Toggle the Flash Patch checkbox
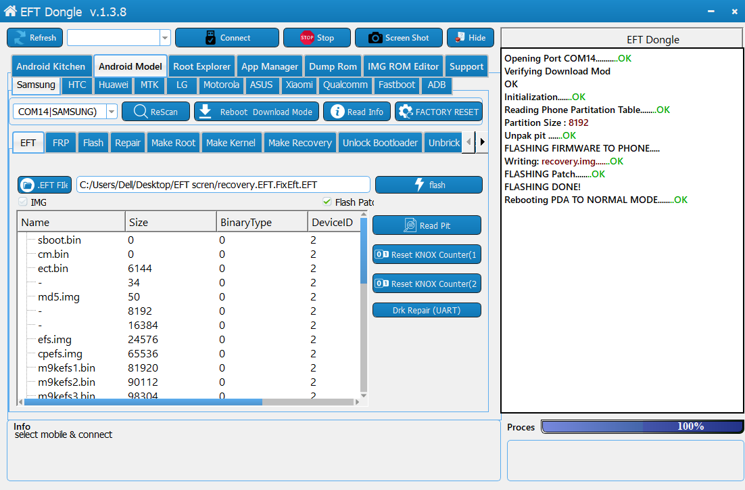The height and width of the screenshot is (490, 745). pos(327,202)
